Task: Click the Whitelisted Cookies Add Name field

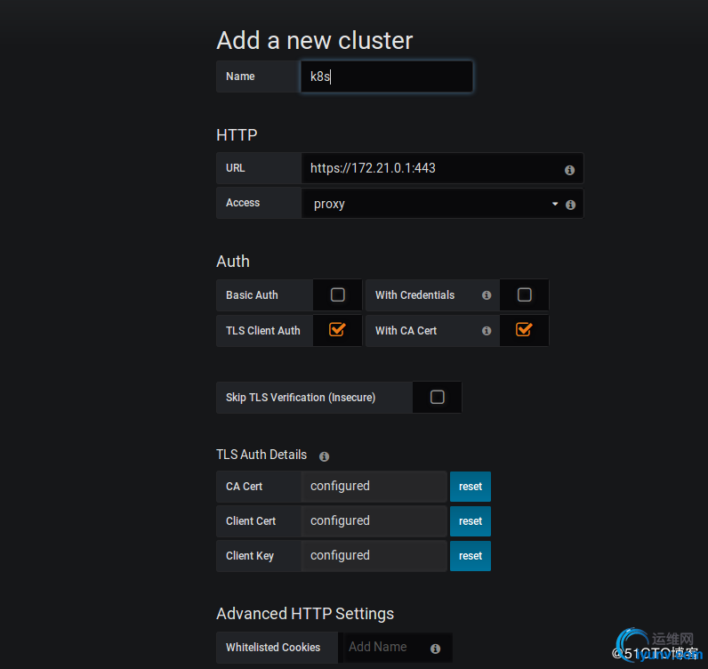Action: point(398,648)
